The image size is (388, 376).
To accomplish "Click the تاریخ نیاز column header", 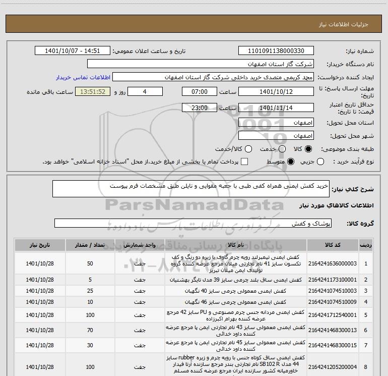I will tap(40, 245).
